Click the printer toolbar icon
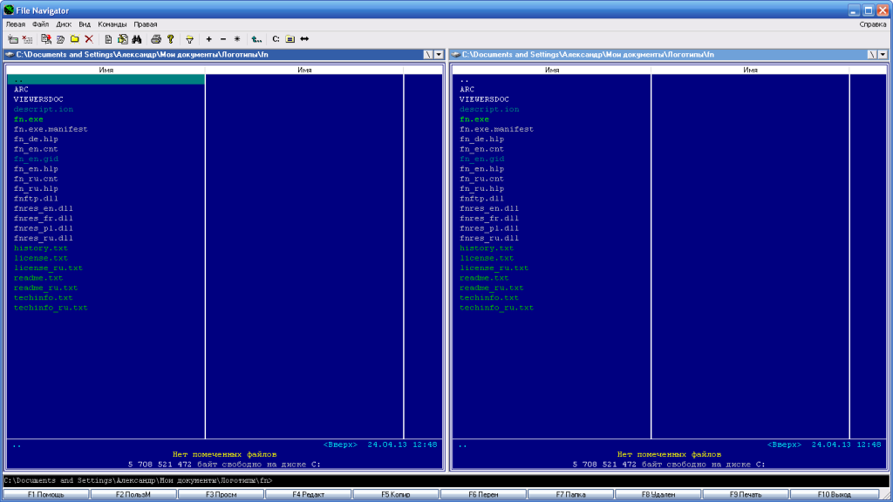Viewport: 893px width, 502px height. (x=156, y=39)
